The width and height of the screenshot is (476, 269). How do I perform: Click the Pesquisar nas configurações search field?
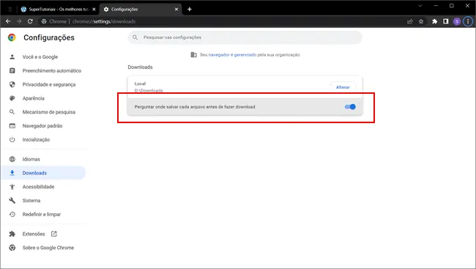[x=245, y=37]
